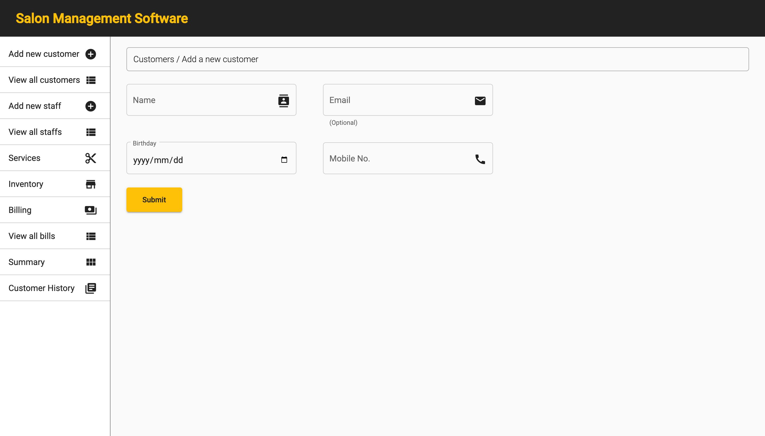Click the Salon Management Software title

pos(102,19)
